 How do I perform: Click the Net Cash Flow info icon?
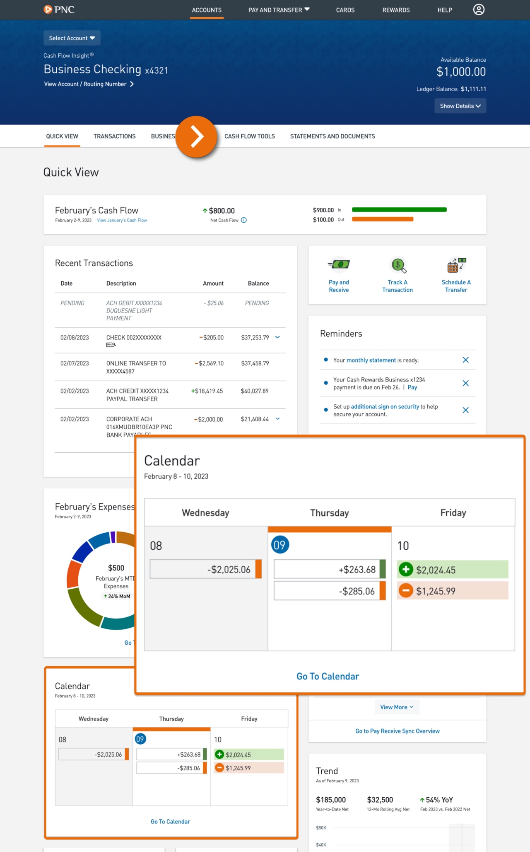point(244,220)
